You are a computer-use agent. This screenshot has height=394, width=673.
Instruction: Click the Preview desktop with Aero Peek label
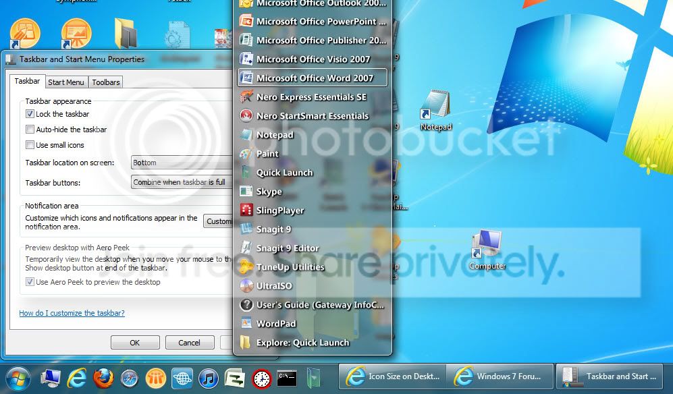pyautogui.click(x=77, y=247)
